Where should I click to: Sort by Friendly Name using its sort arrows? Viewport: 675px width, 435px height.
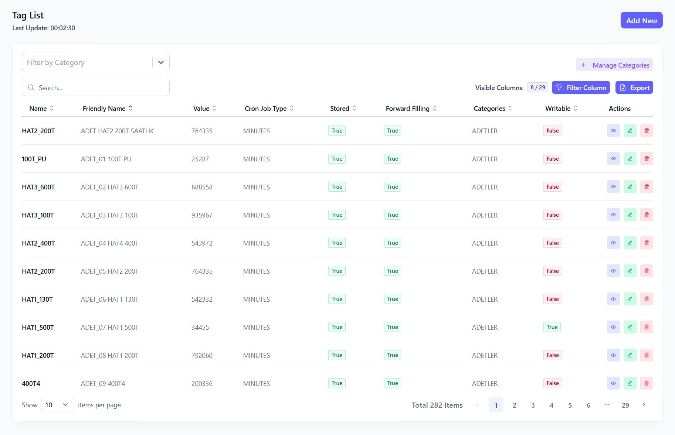[x=130, y=108]
